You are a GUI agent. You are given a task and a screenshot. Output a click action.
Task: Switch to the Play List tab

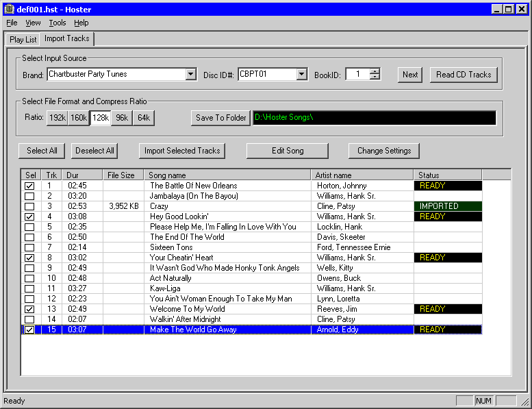[23, 39]
